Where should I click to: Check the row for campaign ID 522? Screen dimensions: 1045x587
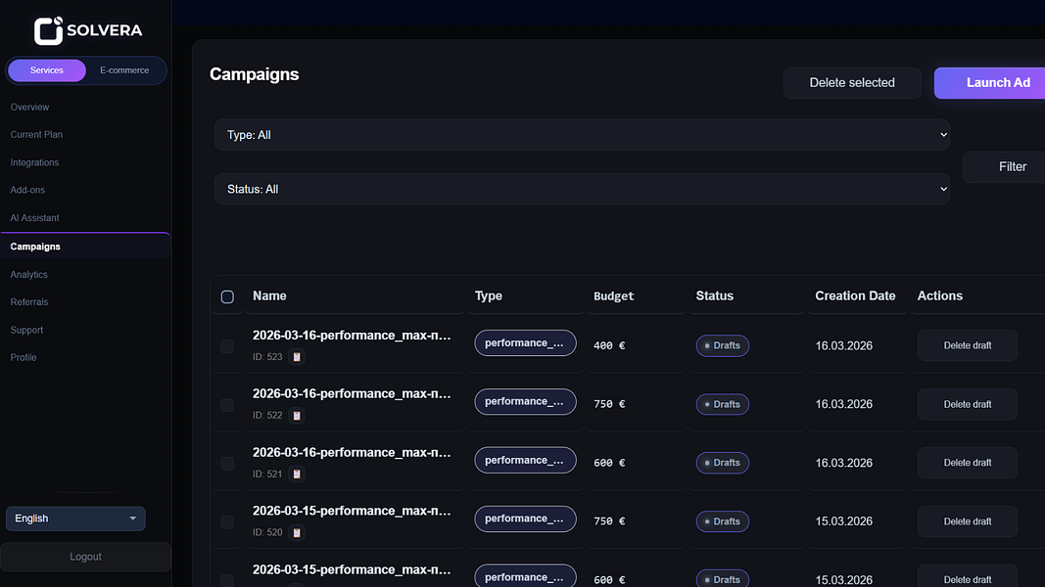227,405
